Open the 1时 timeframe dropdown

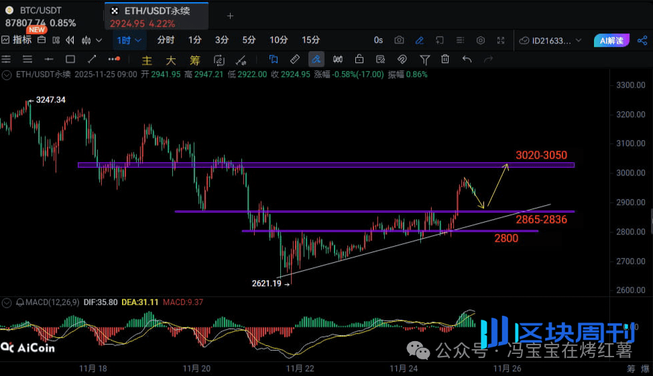(x=129, y=40)
